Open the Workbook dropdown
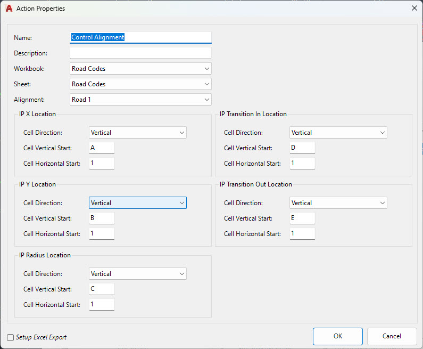 click(140, 69)
